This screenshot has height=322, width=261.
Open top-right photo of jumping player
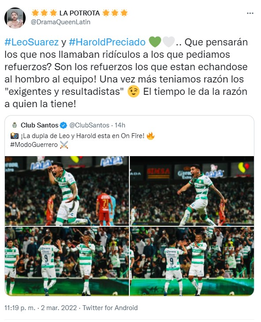pos(192,191)
